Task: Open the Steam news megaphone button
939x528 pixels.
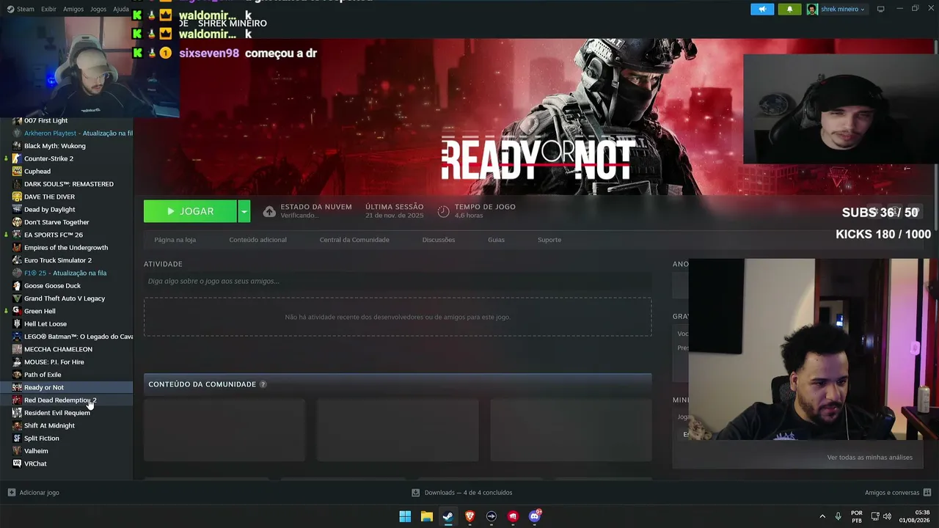Action: (x=762, y=10)
